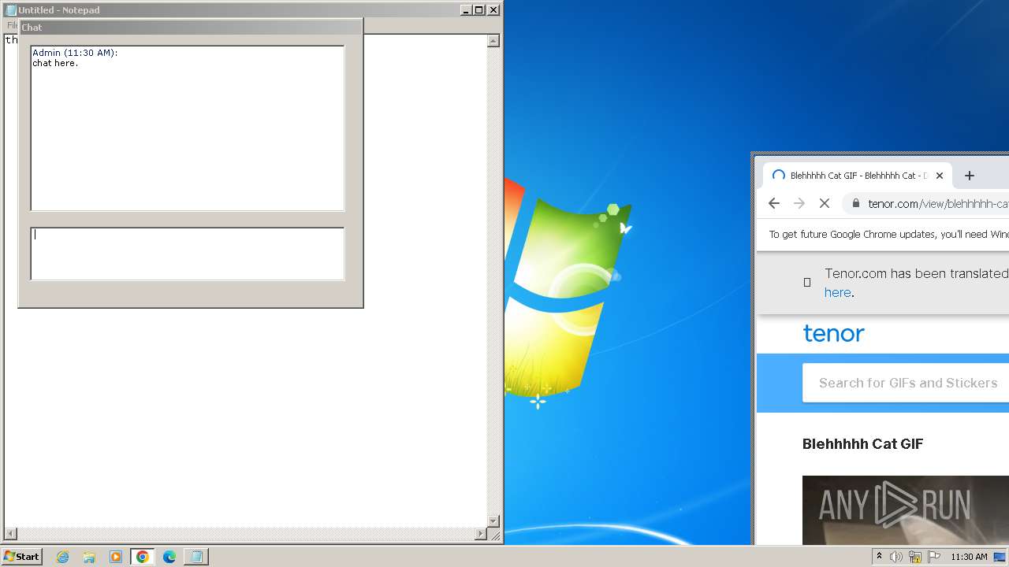Launch Internet Explorer from the taskbar
Screen dimensions: 1009x567
click(63, 557)
